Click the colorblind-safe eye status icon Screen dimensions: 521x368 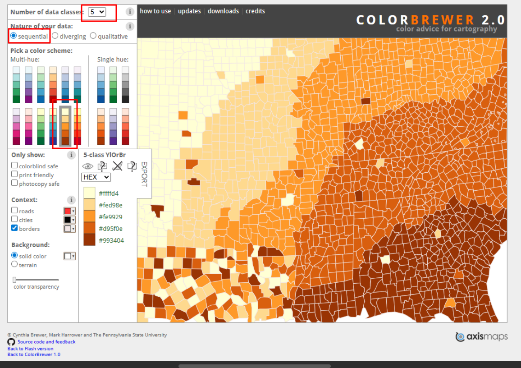point(88,166)
